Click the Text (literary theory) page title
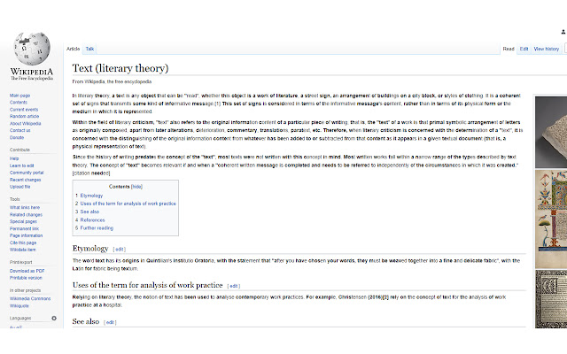The height and width of the screenshot is (354, 567). [120, 68]
